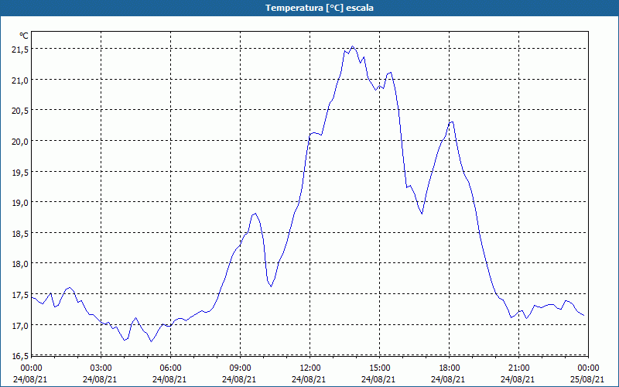619x387 pixels.
Task: Click the 00:00 label above the 25/08/21 date
Action: coord(589,368)
